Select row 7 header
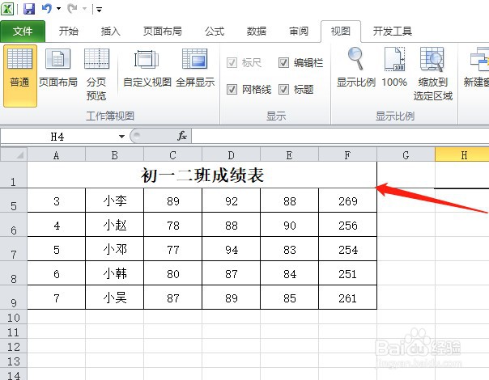Viewport: 489px width, 380px height. click(14, 249)
